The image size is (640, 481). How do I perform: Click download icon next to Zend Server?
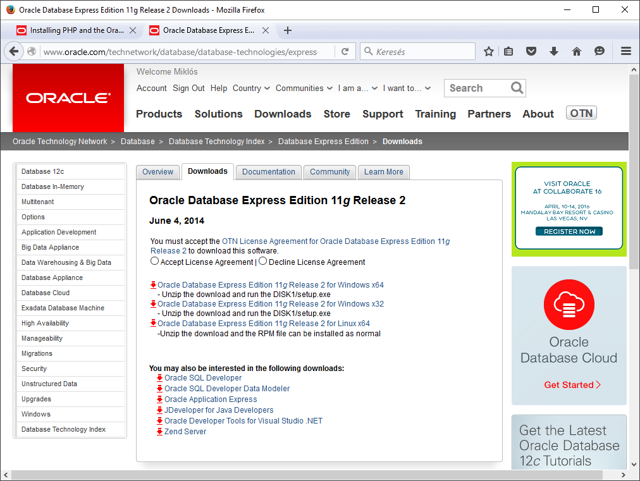(160, 432)
